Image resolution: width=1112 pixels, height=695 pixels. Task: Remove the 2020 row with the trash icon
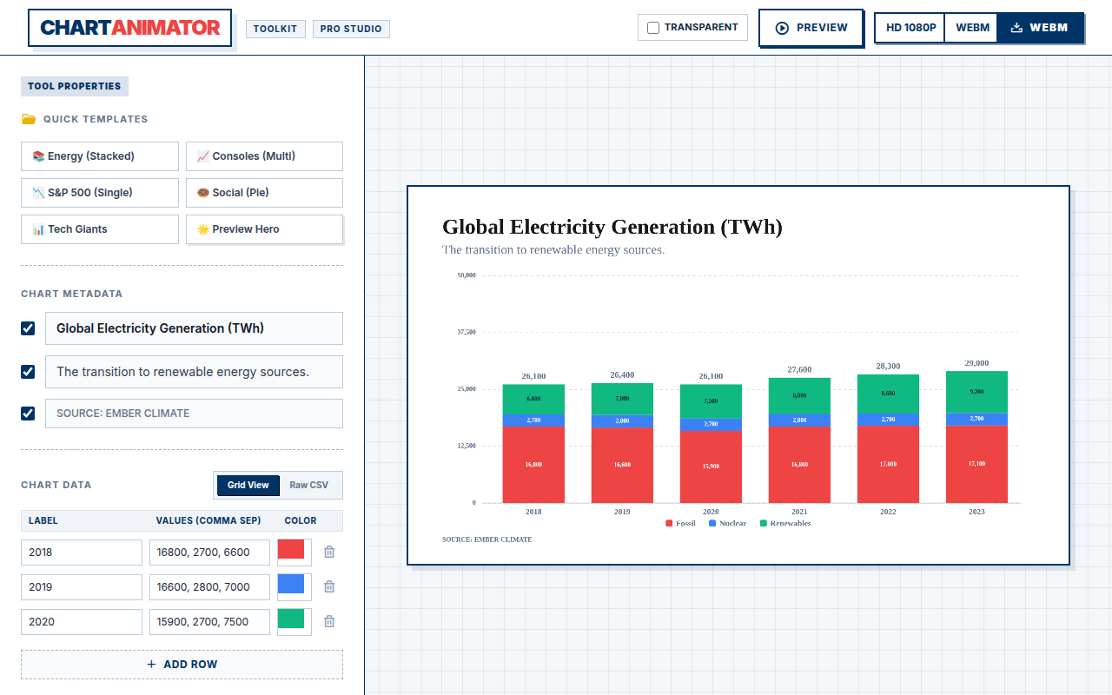click(329, 621)
